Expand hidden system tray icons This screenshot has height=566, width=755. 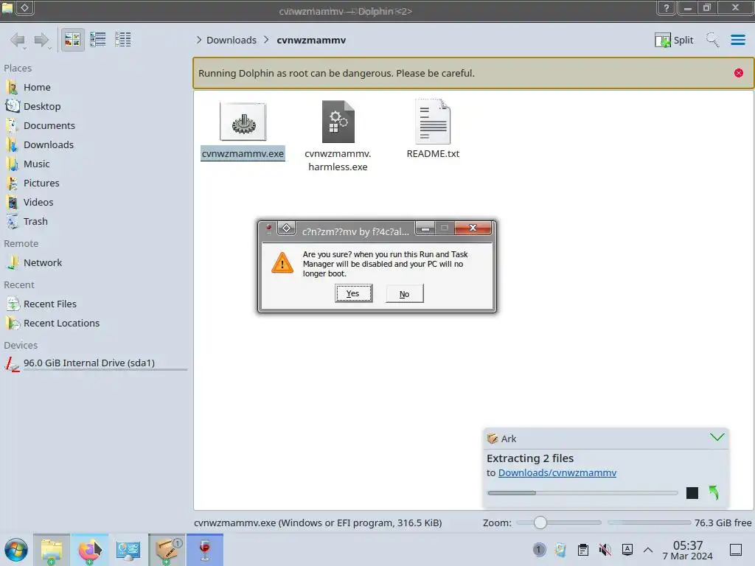pyautogui.click(x=648, y=550)
